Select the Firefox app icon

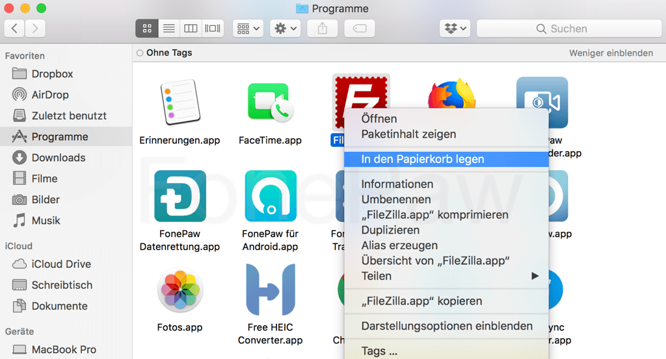pos(451,93)
